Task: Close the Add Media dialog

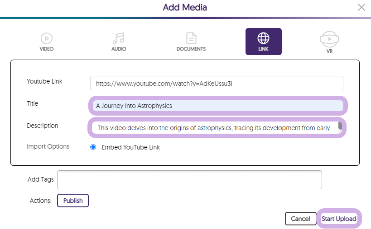Action: (x=361, y=7)
